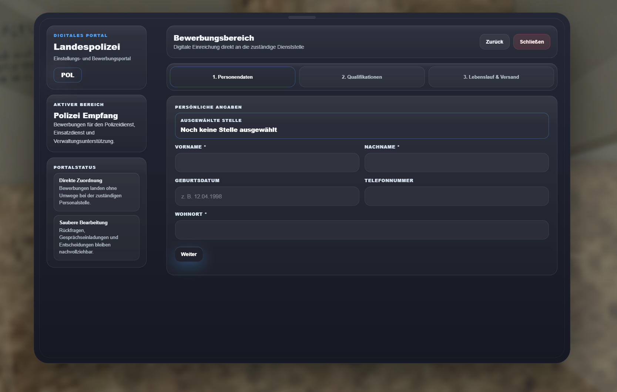Click the Polizei Empfang heading

pyautogui.click(x=86, y=116)
